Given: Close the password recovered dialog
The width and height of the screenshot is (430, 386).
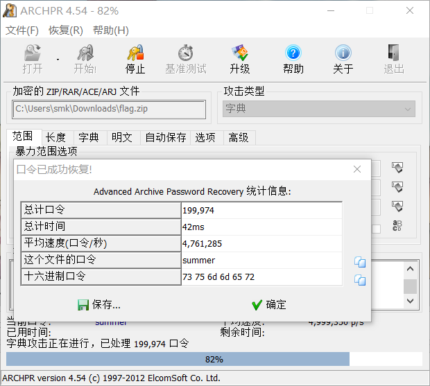Looking at the screenshot, I should pos(357,169).
